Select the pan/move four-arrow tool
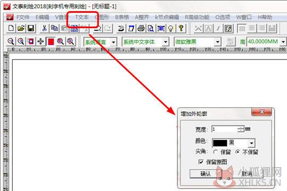The image size is (287, 191). pyautogui.click(x=40, y=41)
